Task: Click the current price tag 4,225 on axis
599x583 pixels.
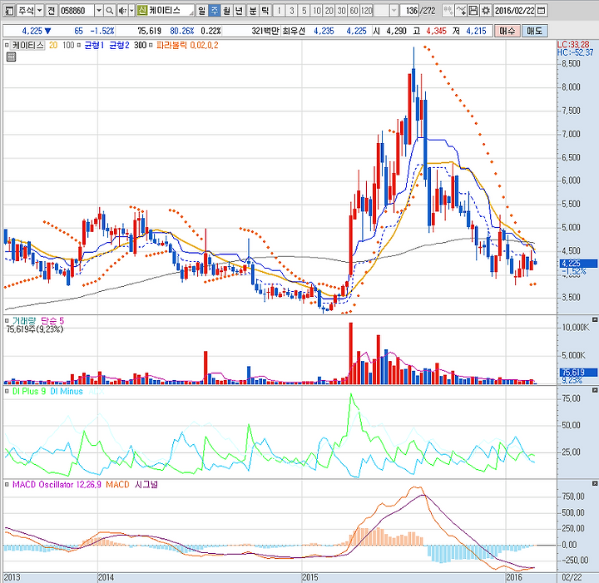Action: point(578,264)
